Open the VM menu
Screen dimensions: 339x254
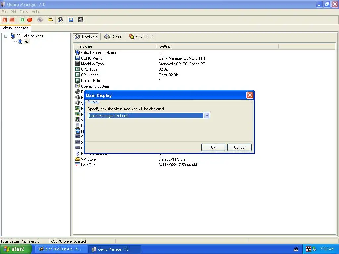pyautogui.click(x=13, y=12)
